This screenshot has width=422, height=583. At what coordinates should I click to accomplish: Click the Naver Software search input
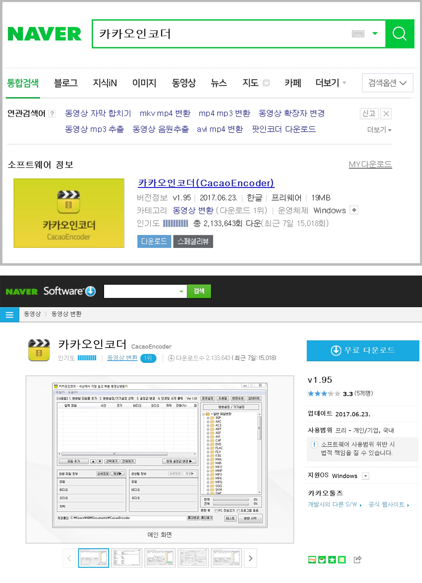pyautogui.click(x=141, y=291)
